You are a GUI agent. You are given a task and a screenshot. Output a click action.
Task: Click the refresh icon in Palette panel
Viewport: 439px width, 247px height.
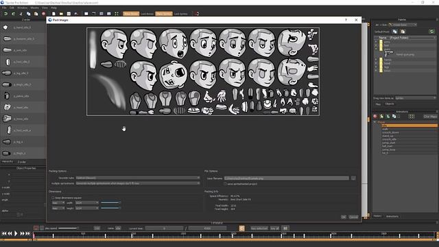[x=431, y=32]
